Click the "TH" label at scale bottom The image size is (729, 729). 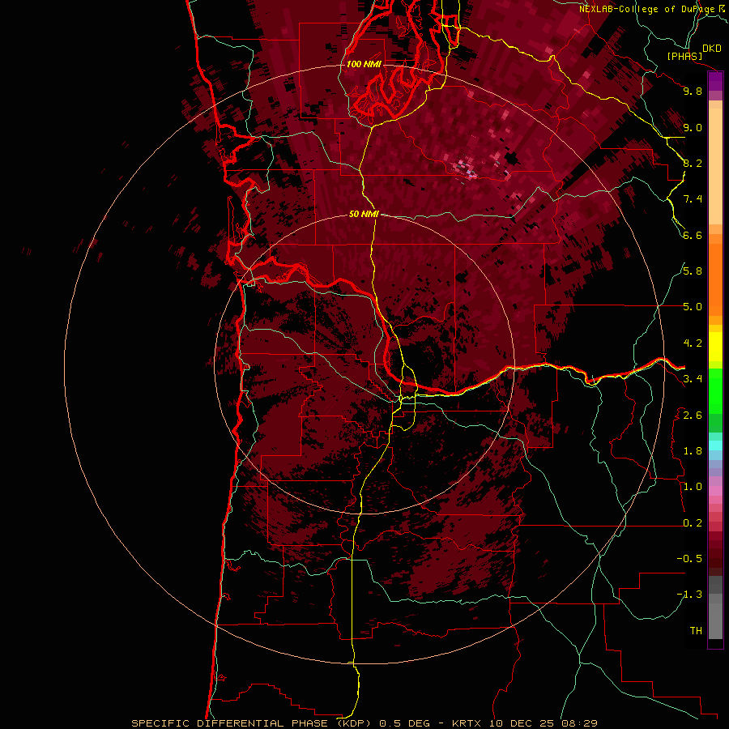tap(696, 631)
